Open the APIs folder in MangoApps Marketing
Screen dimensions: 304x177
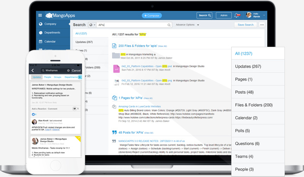[123, 54]
